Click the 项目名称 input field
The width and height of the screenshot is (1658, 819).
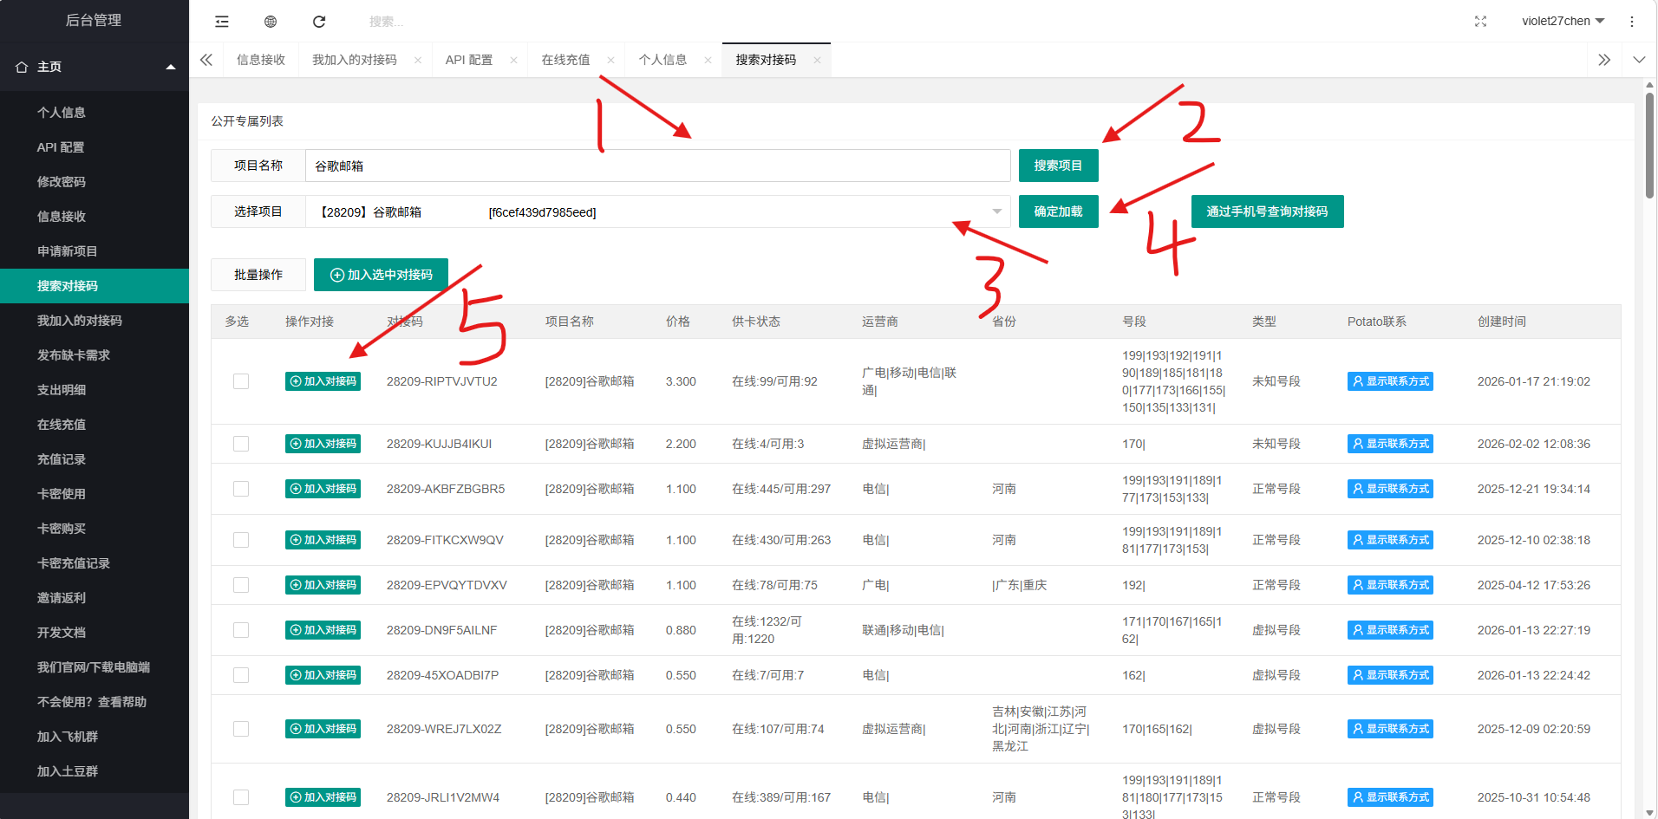coord(657,166)
